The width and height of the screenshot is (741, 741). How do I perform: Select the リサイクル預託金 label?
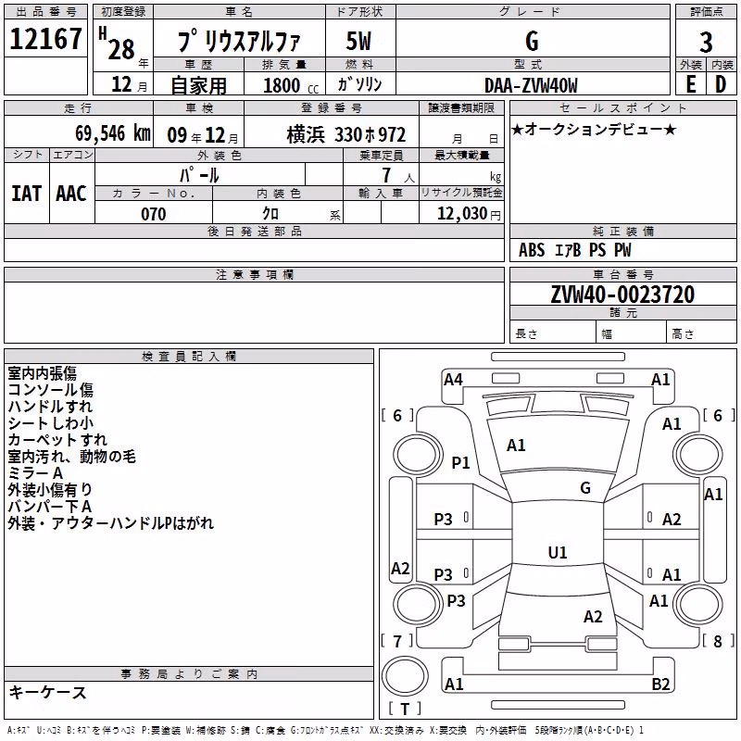pos(461,193)
